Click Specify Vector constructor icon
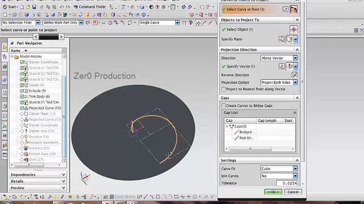This screenshot has width=364, height=204. tap(282, 67)
